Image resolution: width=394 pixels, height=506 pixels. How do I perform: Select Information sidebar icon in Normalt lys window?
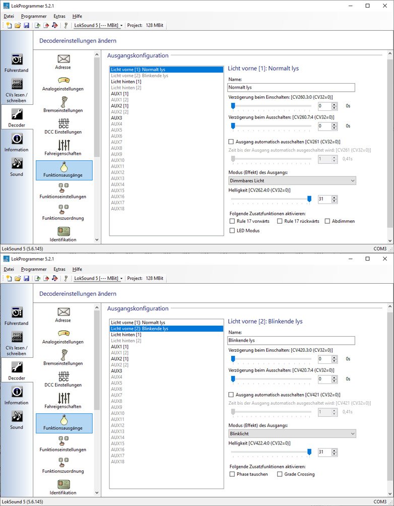(17, 143)
